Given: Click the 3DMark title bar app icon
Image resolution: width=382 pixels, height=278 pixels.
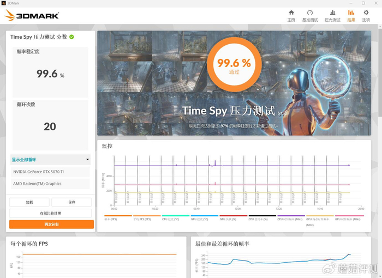Looking at the screenshot, I should [x=4, y=3].
